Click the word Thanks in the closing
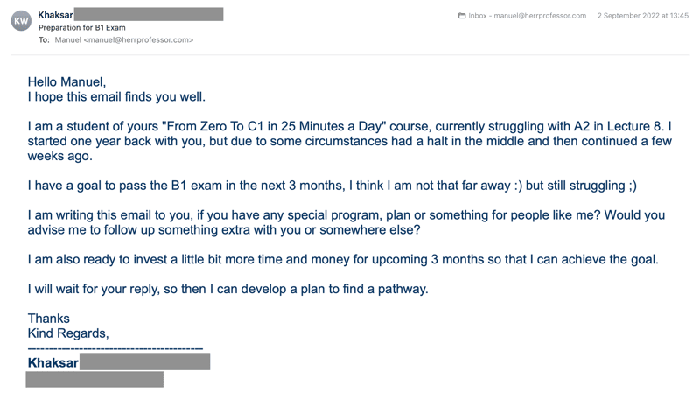Image resolution: width=700 pixels, height=400 pixels. click(x=49, y=319)
